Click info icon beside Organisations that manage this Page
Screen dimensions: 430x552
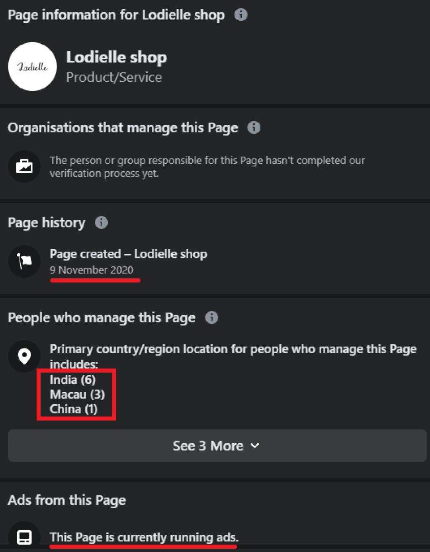254,127
